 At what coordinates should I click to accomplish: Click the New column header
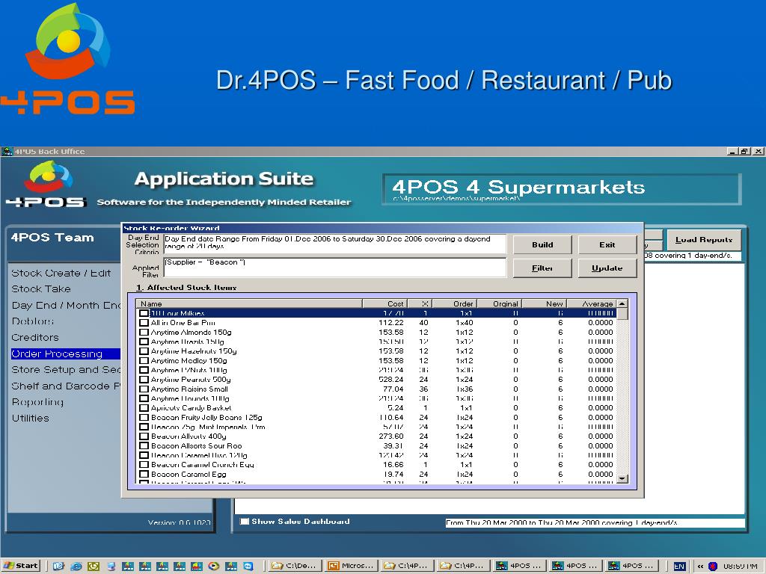(545, 303)
